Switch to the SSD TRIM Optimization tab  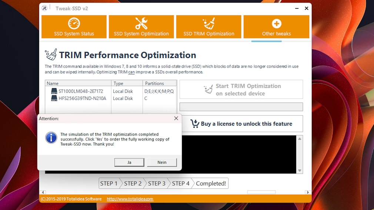tap(209, 27)
